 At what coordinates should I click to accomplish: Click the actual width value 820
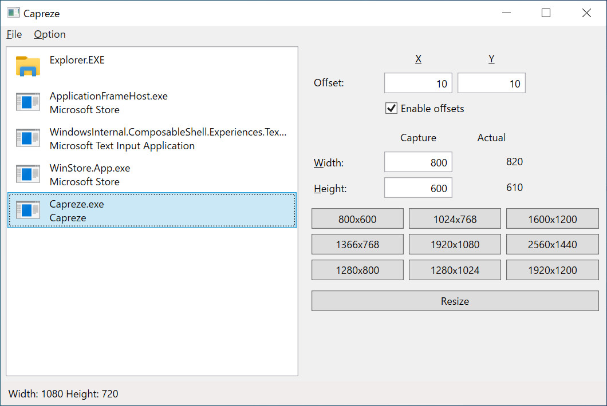click(514, 162)
